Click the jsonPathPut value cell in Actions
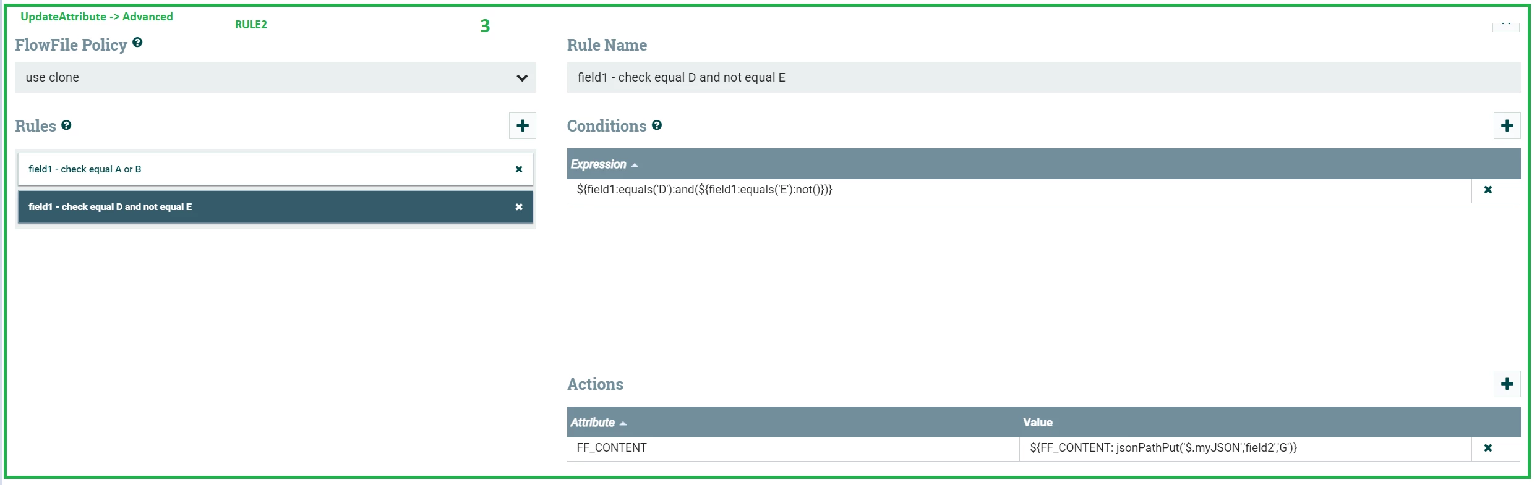 click(1245, 449)
